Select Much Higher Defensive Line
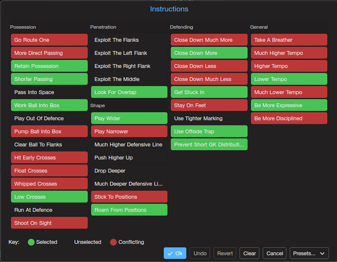This screenshot has width=337, height=262. click(x=129, y=145)
